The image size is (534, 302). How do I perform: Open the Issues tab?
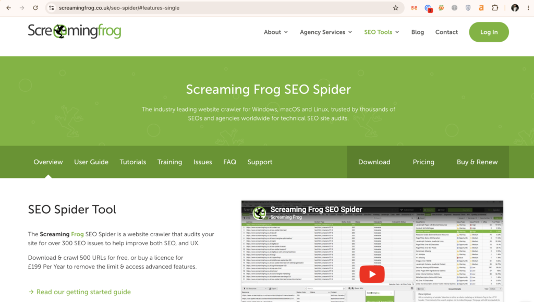[x=203, y=162]
